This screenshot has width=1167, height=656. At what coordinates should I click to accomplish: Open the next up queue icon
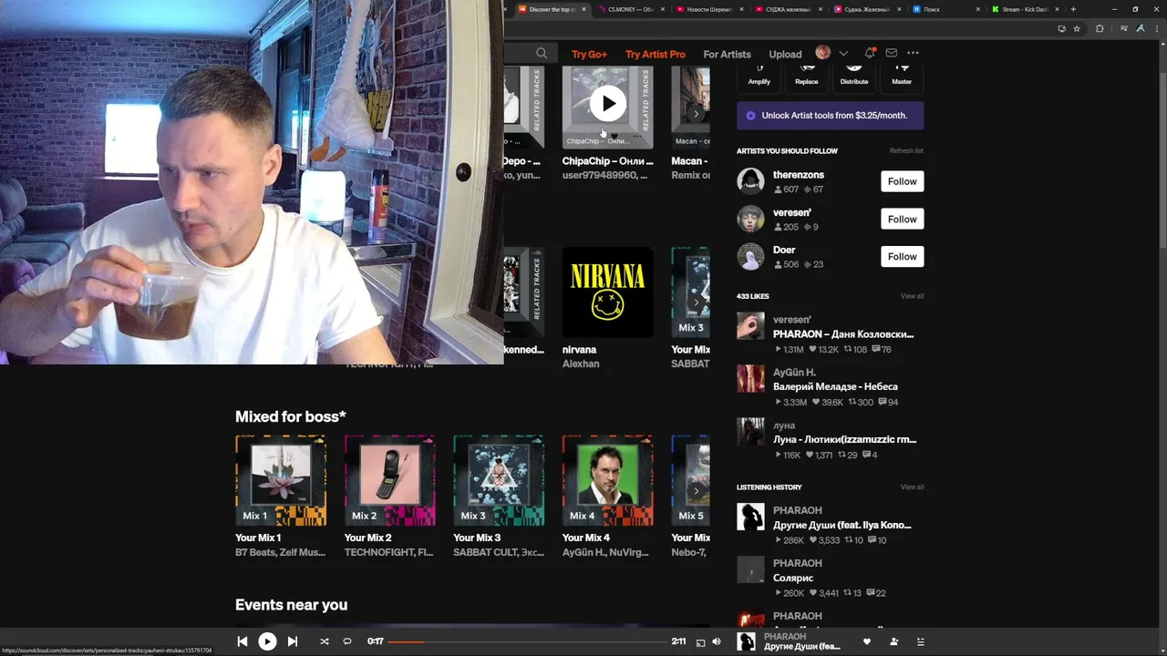coord(920,641)
